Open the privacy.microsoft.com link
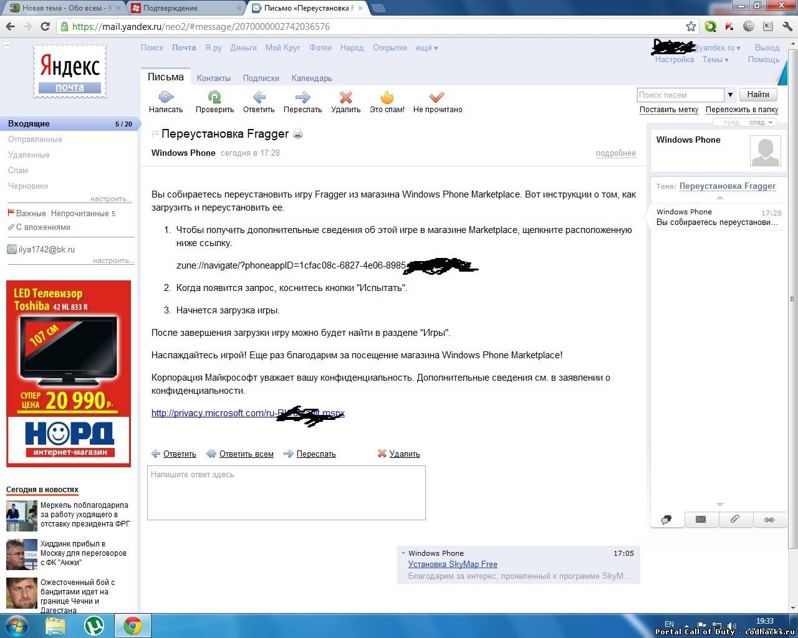798x638 pixels. click(x=248, y=413)
